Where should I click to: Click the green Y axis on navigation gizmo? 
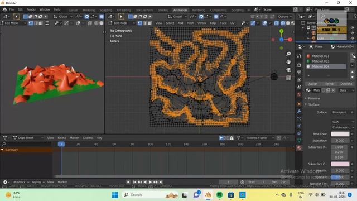[281, 31]
